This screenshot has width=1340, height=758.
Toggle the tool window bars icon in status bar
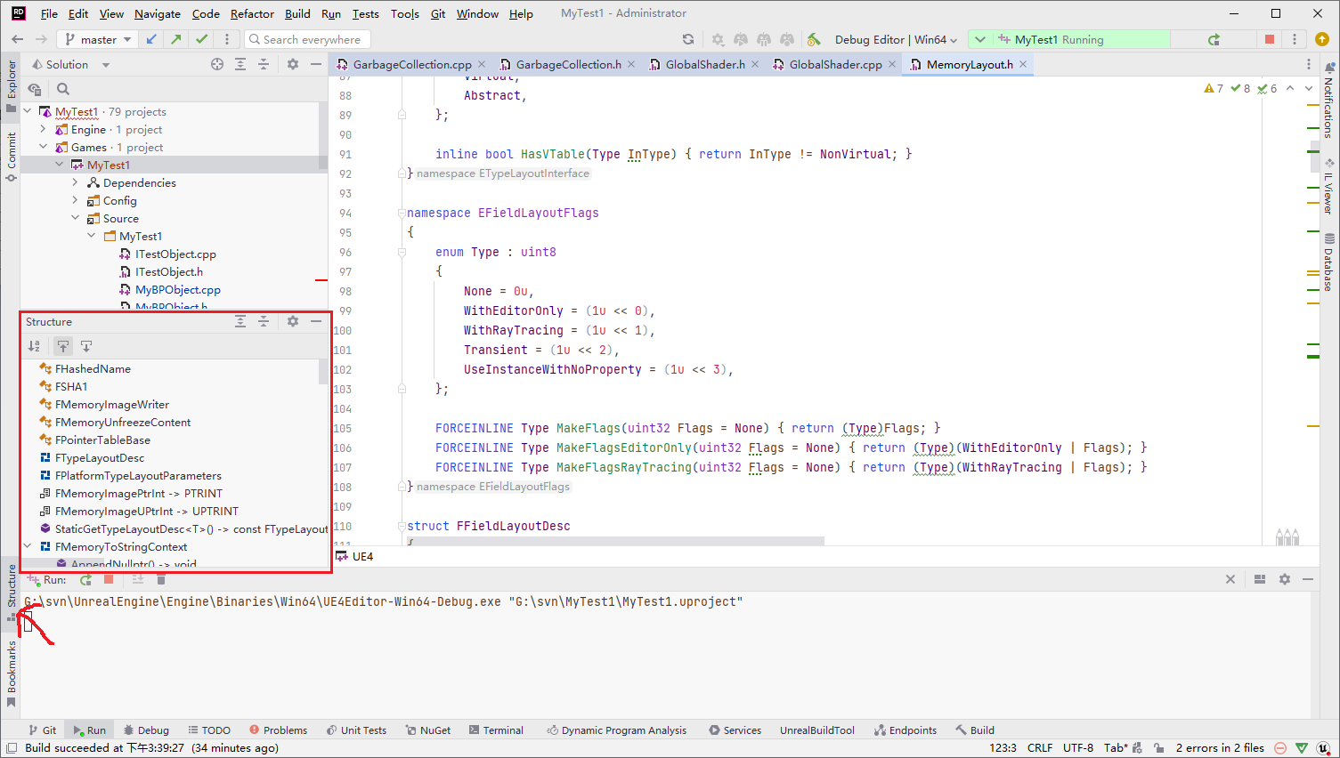(x=12, y=748)
